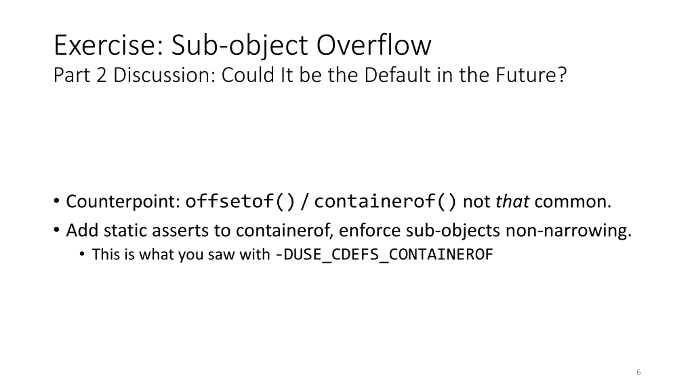
Task: Click the word "Counterpoint:" in first bullet
Action: [x=123, y=202]
